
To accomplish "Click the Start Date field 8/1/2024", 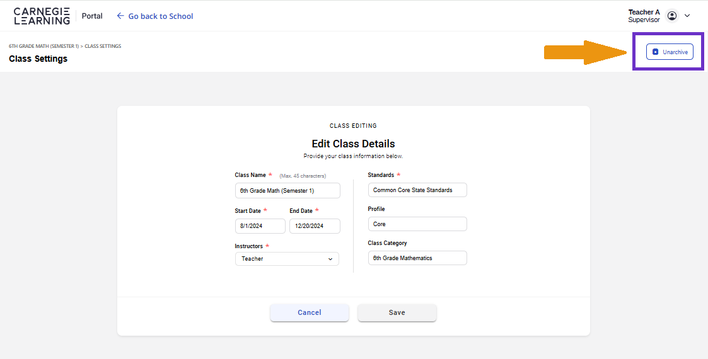I will pyautogui.click(x=260, y=226).
